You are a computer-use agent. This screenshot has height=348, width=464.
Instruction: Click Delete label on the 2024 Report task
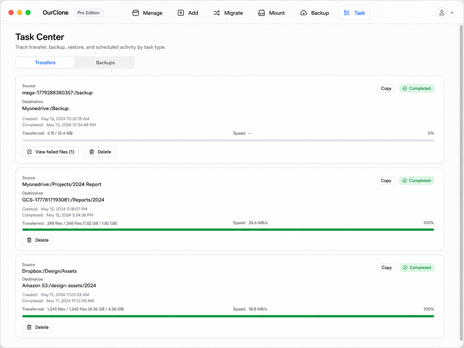[x=42, y=240]
